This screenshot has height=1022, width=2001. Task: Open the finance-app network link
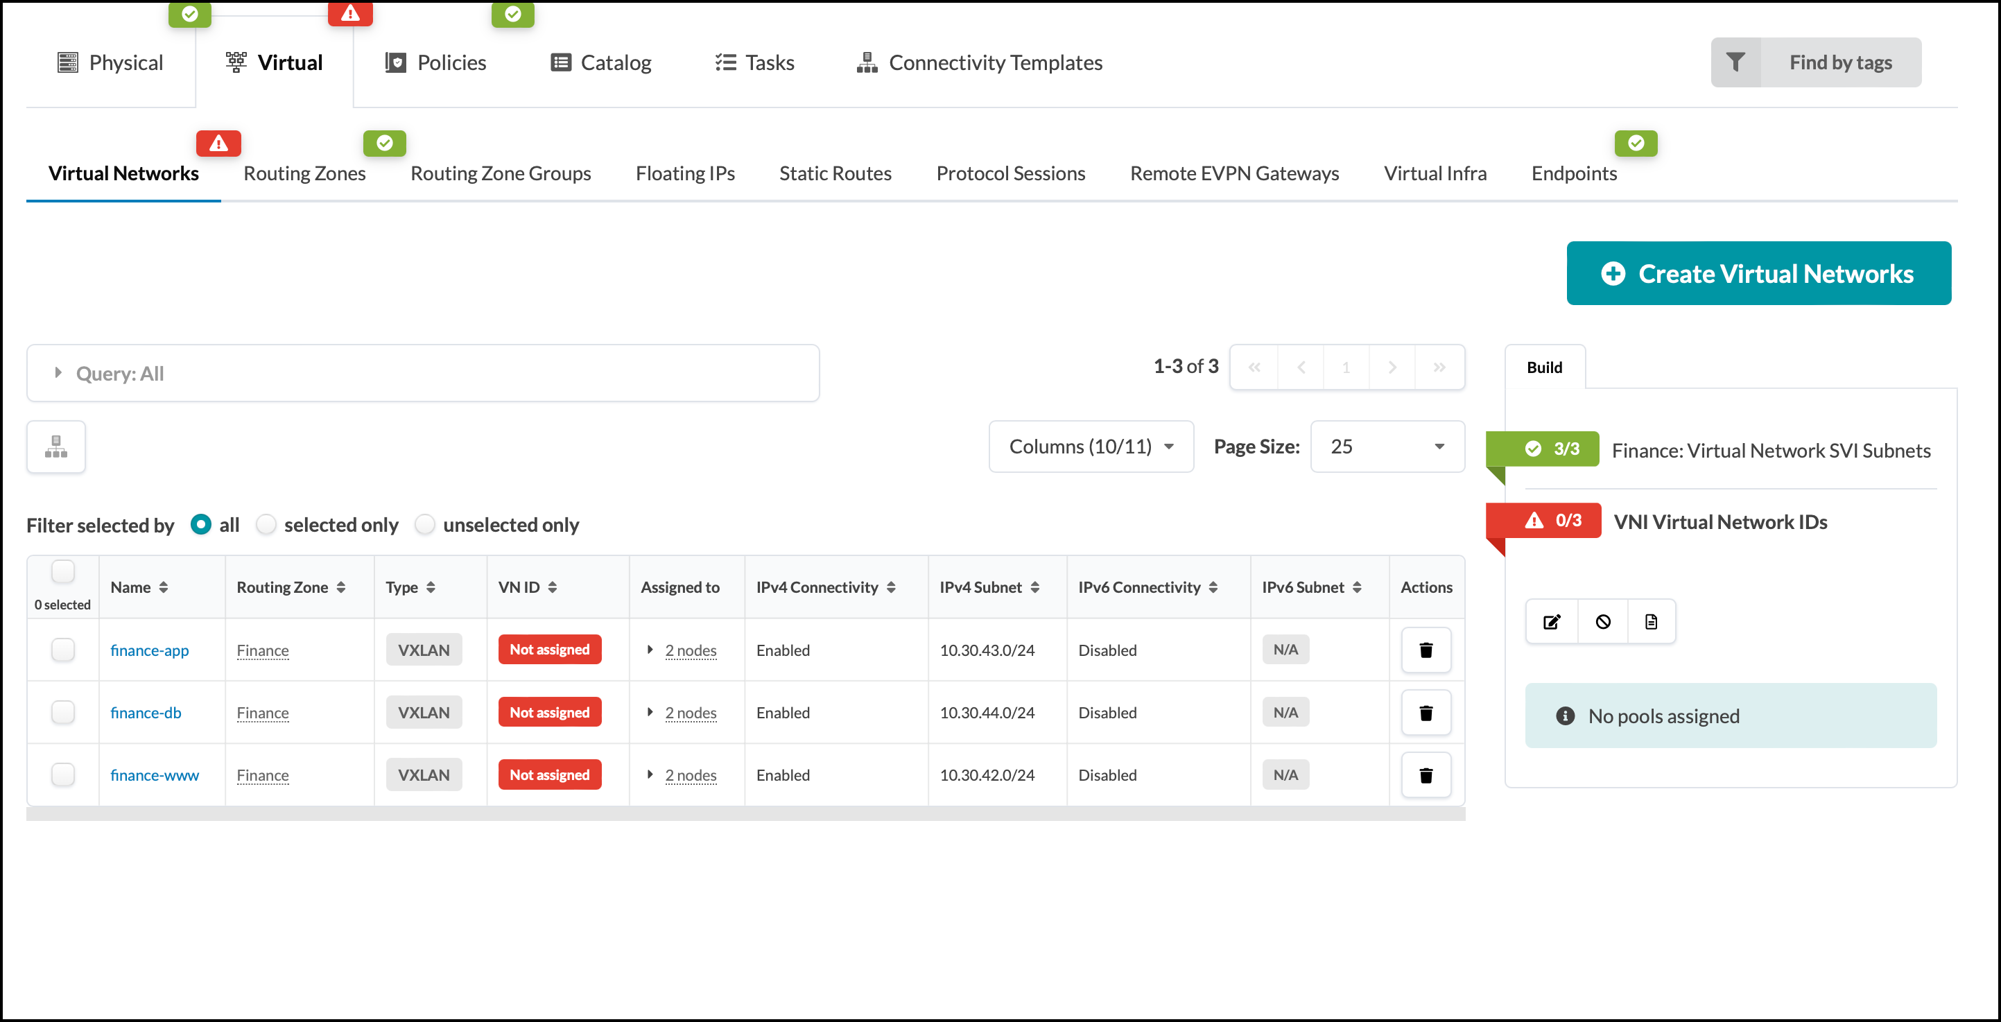pos(149,650)
